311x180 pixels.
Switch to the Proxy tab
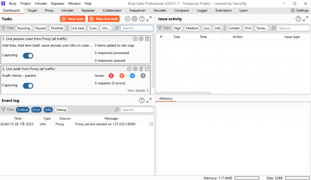pyautogui.click(x=49, y=11)
